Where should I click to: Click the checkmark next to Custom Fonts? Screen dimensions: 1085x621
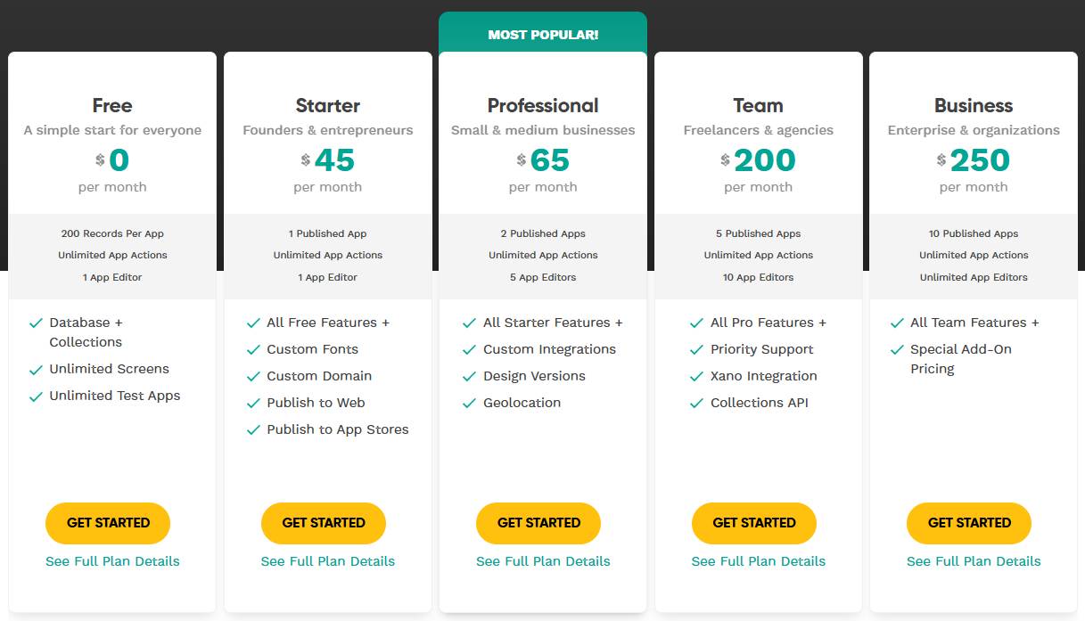253,349
